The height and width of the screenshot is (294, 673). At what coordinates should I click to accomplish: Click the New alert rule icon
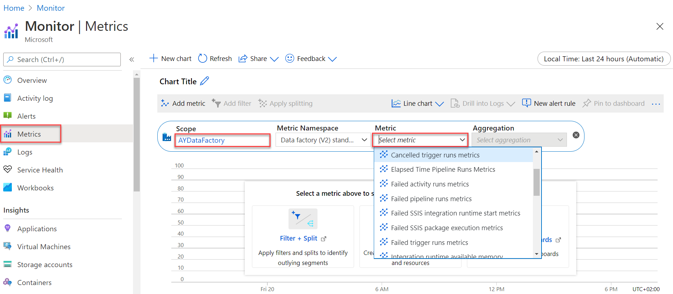tap(526, 103)
